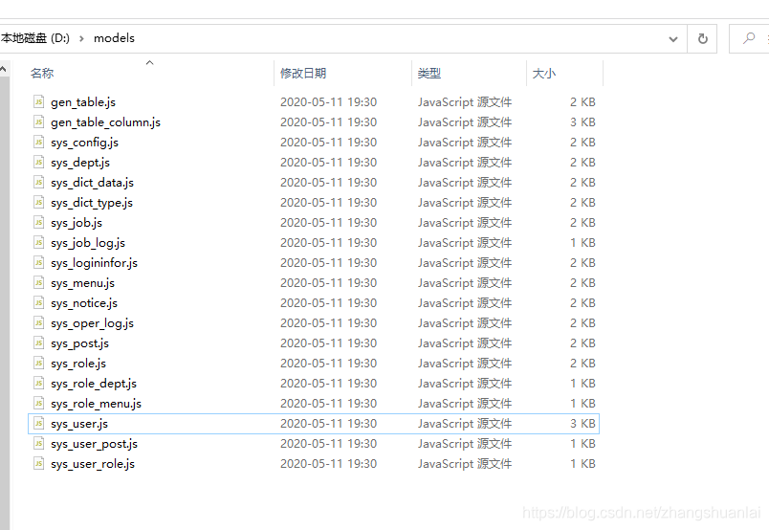The image size is (769, 530).
Task: Click the sys_role_menu.js file icon
Action: (x=39, y=404)
